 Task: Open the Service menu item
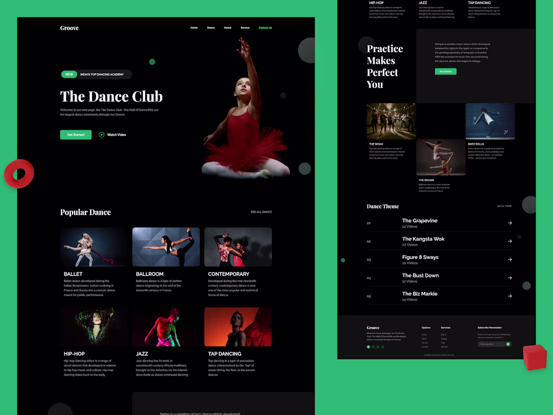coord(245,28)
